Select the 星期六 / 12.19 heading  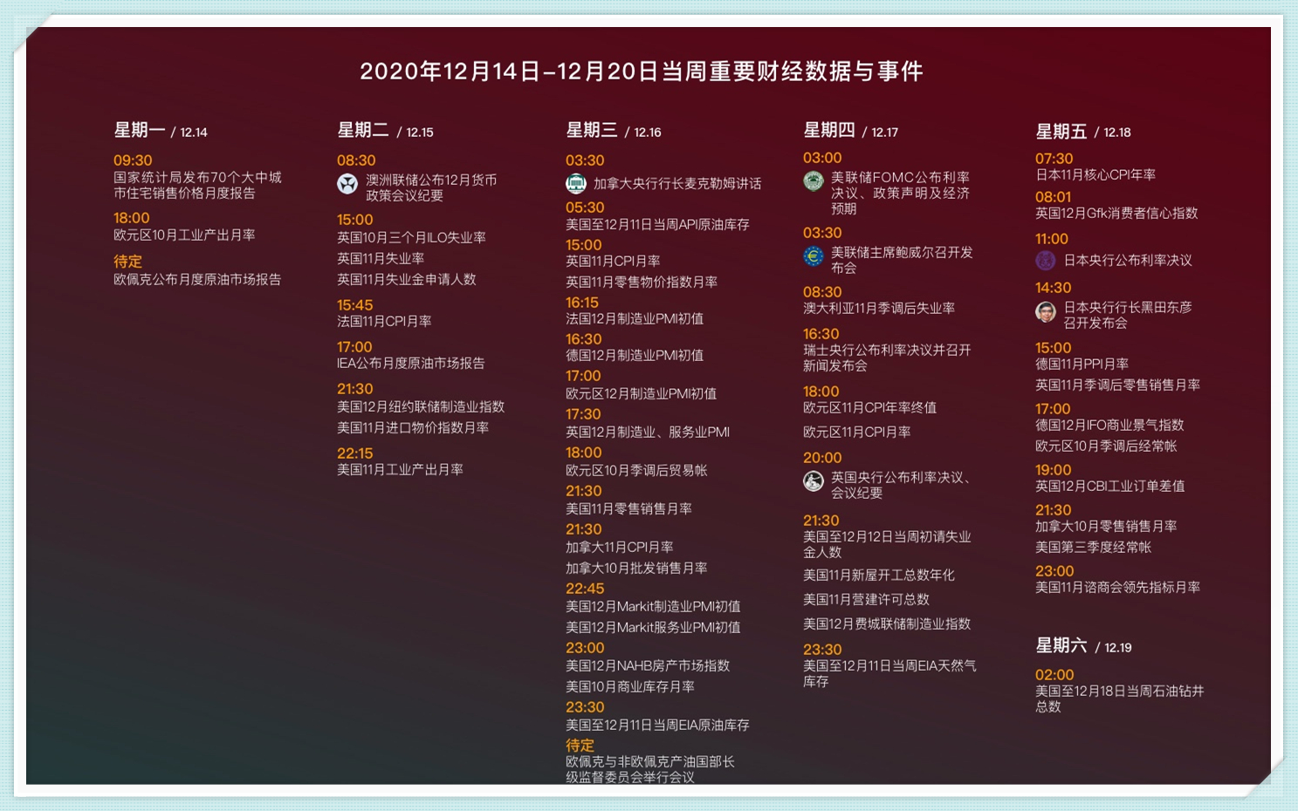coord(1083,646)
